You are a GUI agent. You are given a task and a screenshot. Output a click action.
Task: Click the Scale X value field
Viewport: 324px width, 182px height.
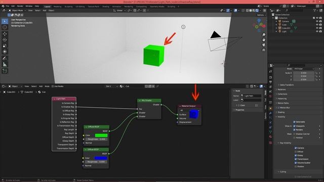pos(304,73)
